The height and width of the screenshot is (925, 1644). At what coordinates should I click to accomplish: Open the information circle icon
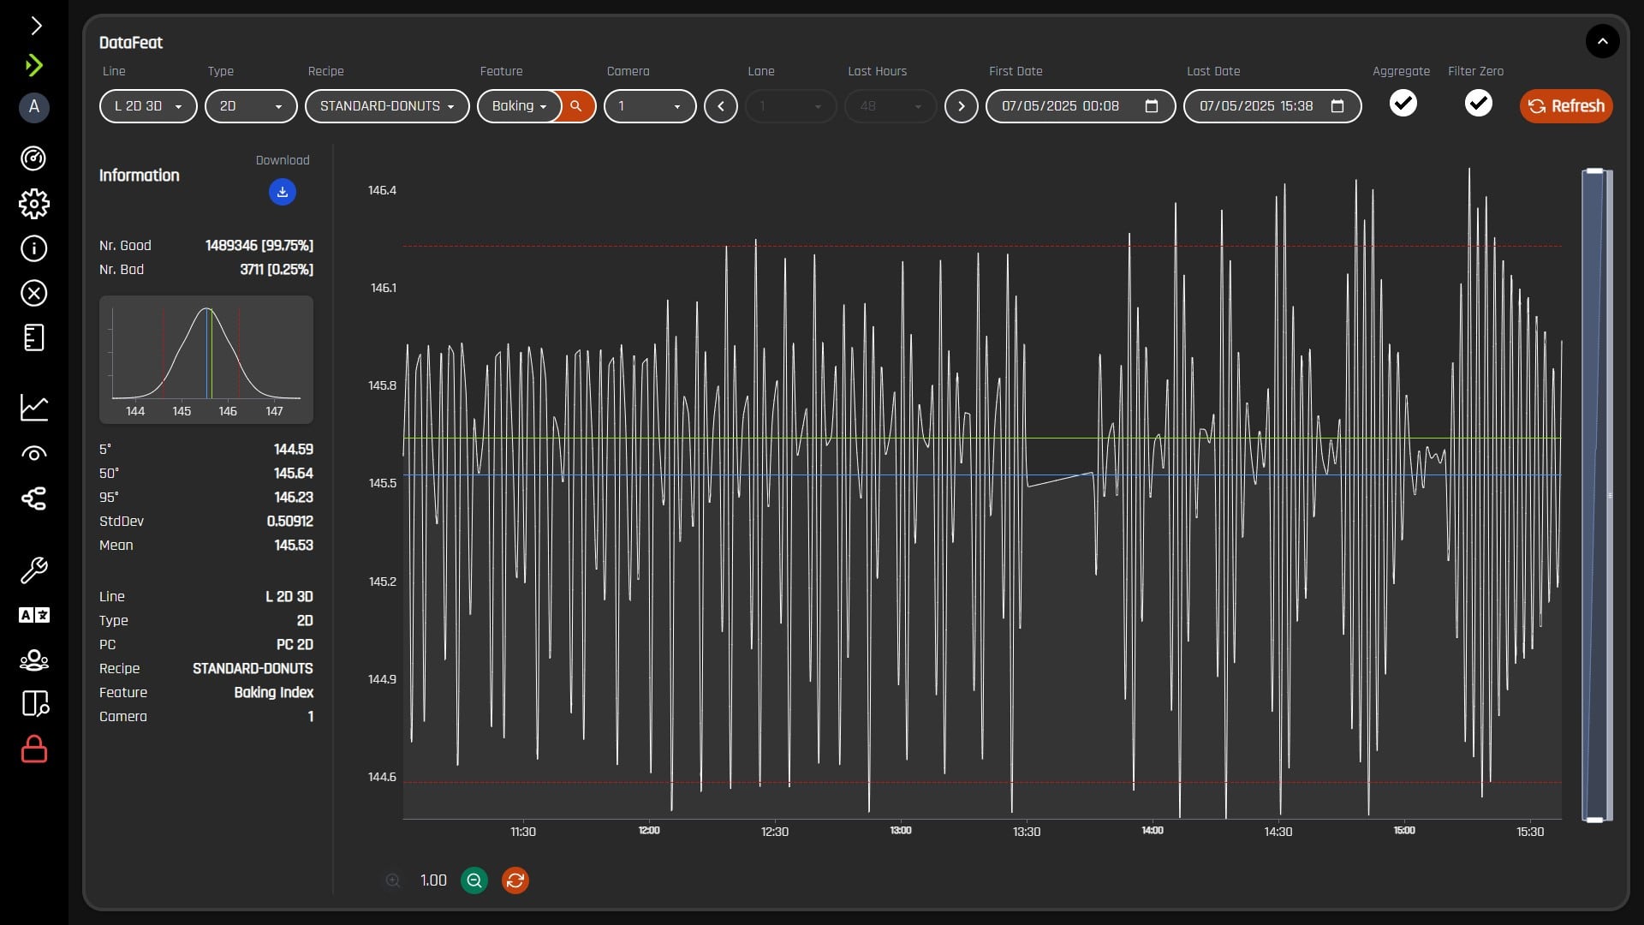pos(34,249)
